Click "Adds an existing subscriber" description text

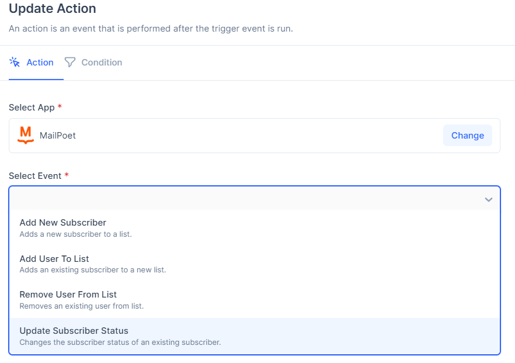(x=93, y=270)
